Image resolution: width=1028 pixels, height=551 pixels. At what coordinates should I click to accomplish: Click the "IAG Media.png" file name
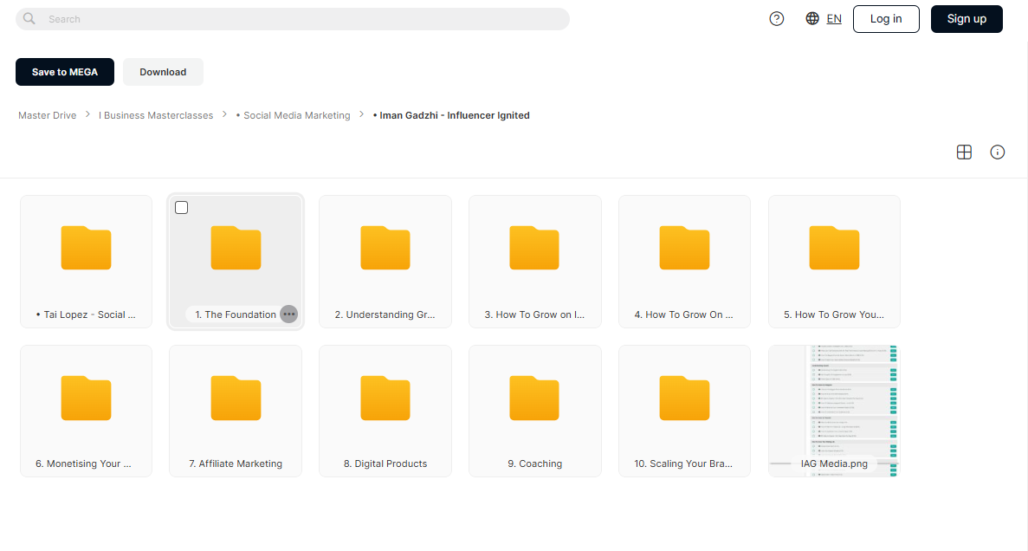coord(834,463)
